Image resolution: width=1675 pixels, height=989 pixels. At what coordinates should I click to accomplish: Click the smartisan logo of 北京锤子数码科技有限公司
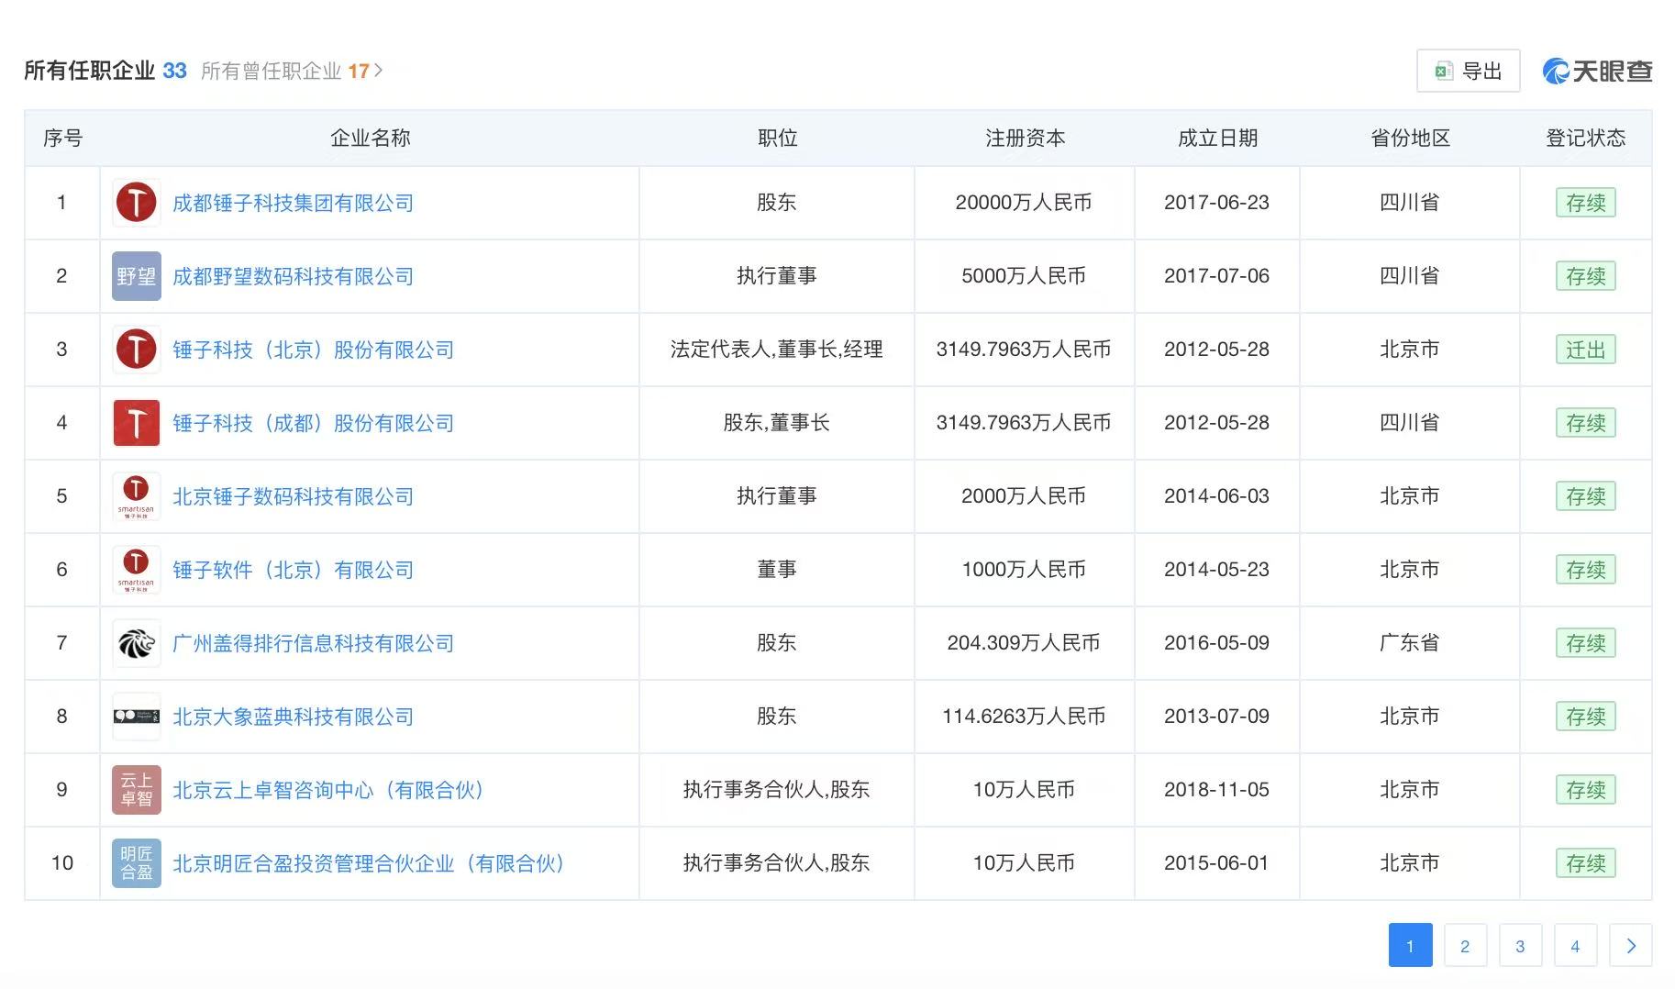pyautogui.click(x=136, y=496)
